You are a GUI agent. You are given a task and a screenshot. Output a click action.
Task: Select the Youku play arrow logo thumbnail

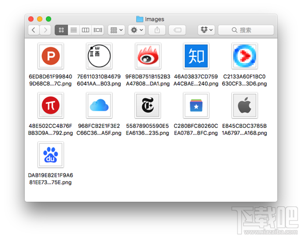tap(245, 56)
